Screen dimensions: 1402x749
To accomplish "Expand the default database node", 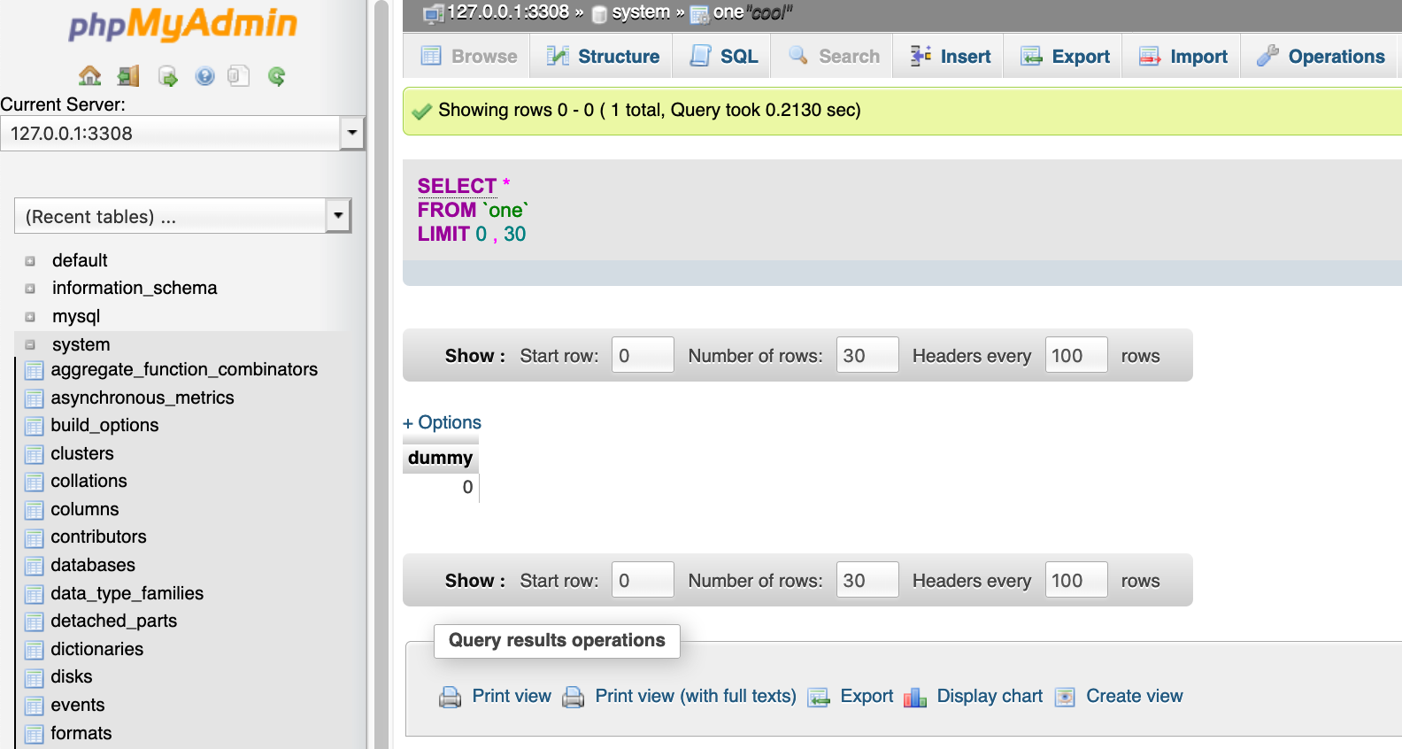I will (x=30, y=261).
